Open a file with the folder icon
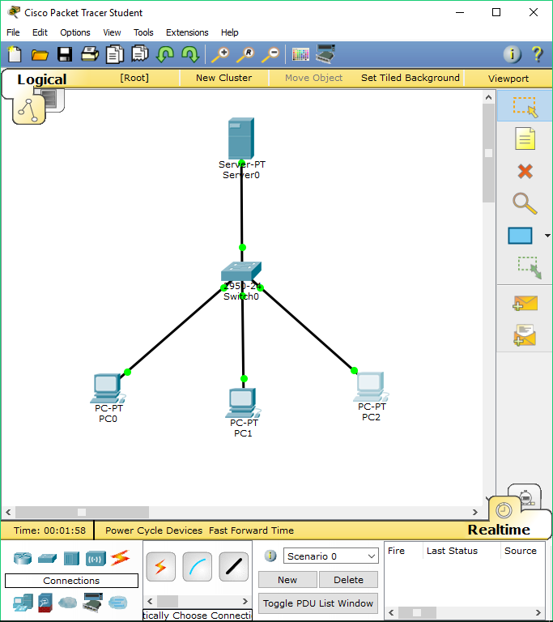 [40, 54]
